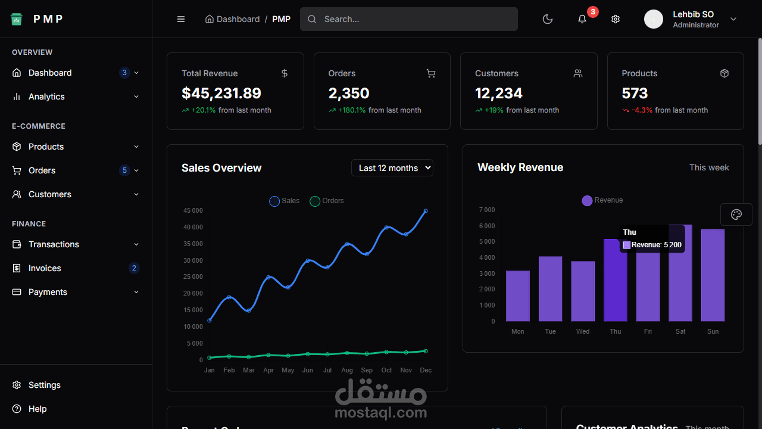The height and width of the screenshot is (429, 762).
Task: Click the users icon on Customers card
Action: coord(577,73)
